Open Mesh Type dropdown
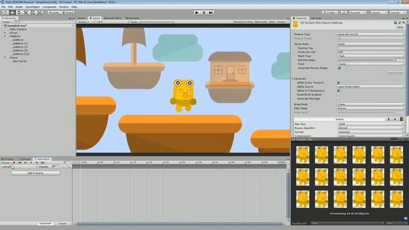The image size is (409, 230). tap(371, 56)
